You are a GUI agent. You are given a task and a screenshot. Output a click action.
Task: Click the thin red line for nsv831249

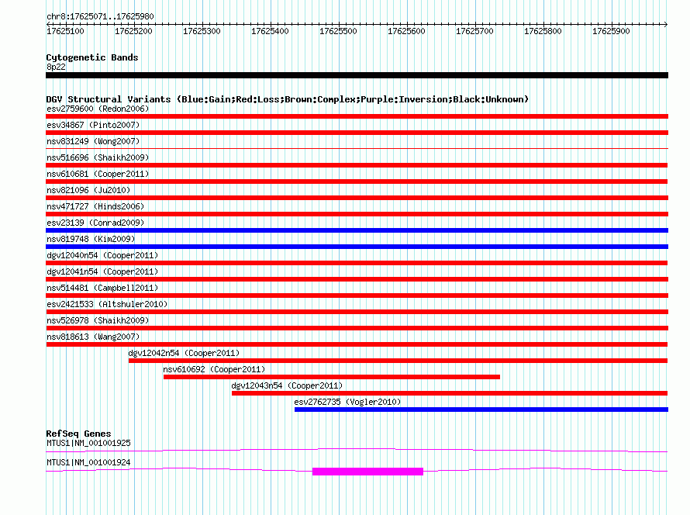357,149
